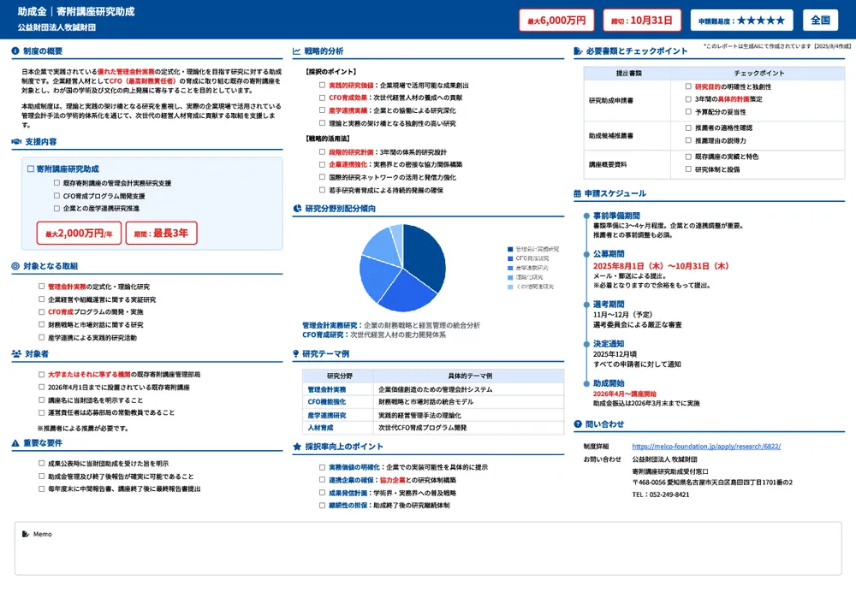The image size is (856, 604).
Task: Tick the CFO育成プログラム開発支援 checkbox
Action: 56,195
